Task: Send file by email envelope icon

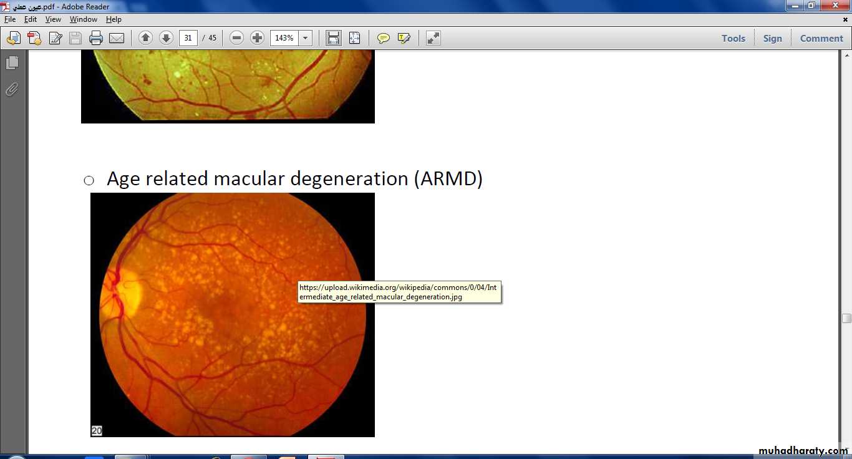Action: coord(117,39)
